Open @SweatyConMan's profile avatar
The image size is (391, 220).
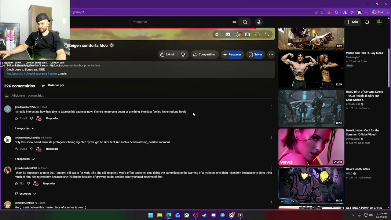(8, 205)
